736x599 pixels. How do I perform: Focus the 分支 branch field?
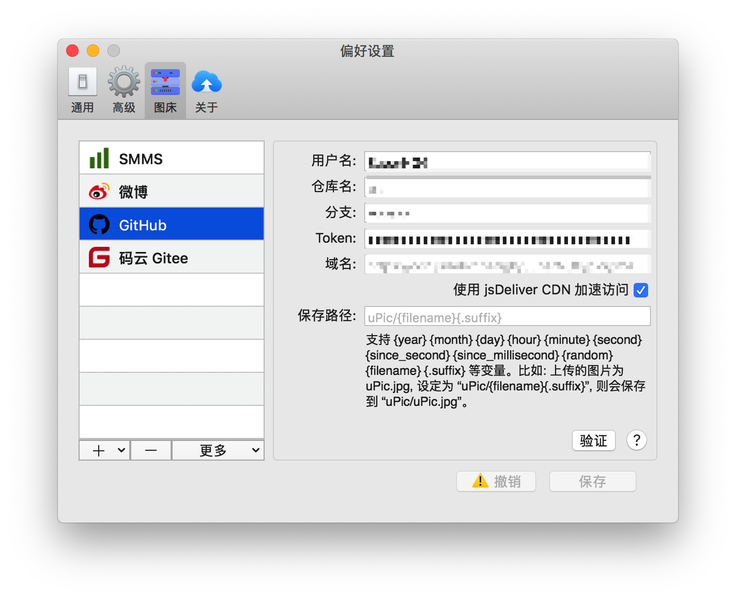point(508,213)
